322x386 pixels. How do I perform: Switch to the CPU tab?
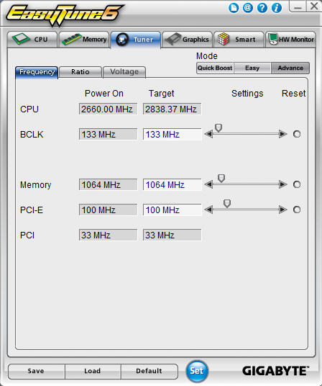[x=32, y=40]
